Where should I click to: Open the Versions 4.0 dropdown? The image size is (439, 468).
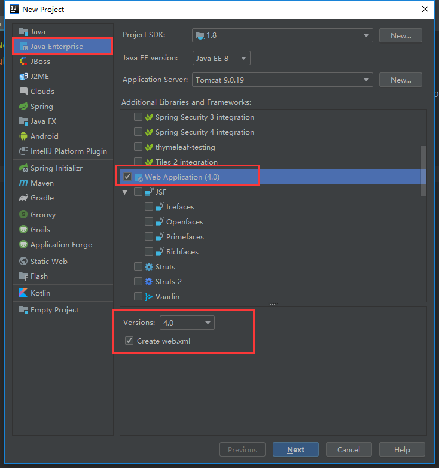[187, 323]
